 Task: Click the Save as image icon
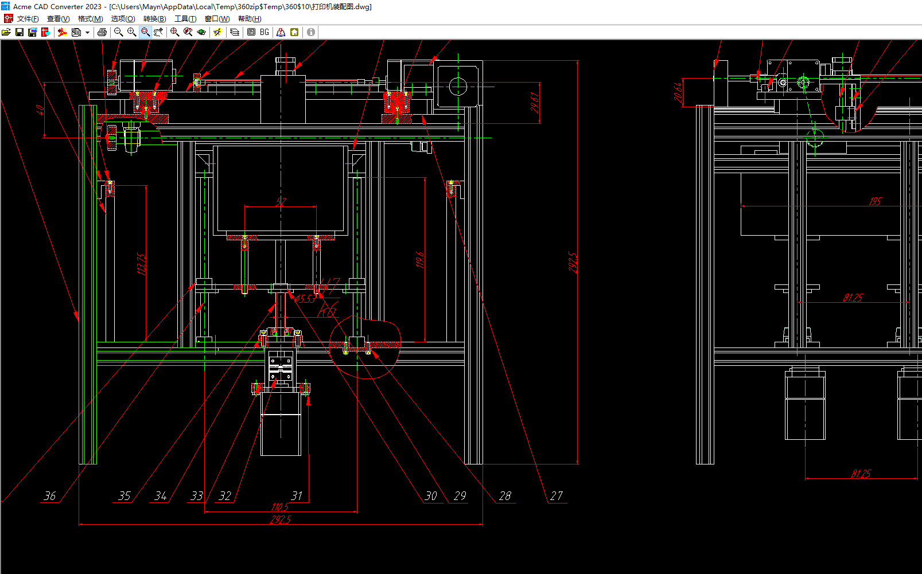point(33,32)
